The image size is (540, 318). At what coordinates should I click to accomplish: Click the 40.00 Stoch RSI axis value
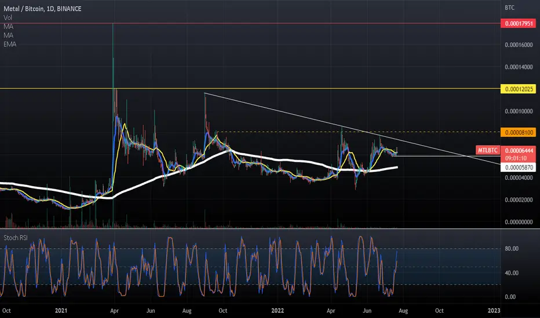512,273
